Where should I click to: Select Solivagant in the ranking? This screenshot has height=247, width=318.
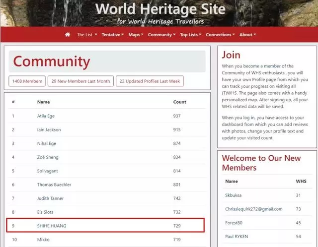pyautogui.click(x=47, y=171)
